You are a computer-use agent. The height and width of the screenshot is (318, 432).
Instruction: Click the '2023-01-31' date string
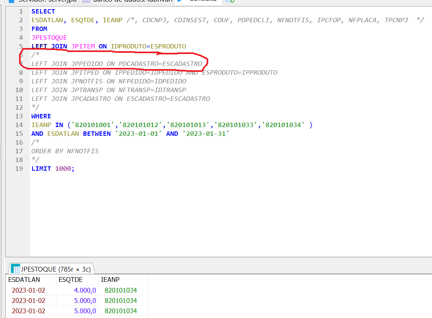coord(205,134)
